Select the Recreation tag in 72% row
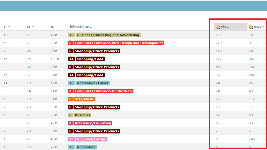The height and width of the screenshot is (150, 267). pos(86,147)
